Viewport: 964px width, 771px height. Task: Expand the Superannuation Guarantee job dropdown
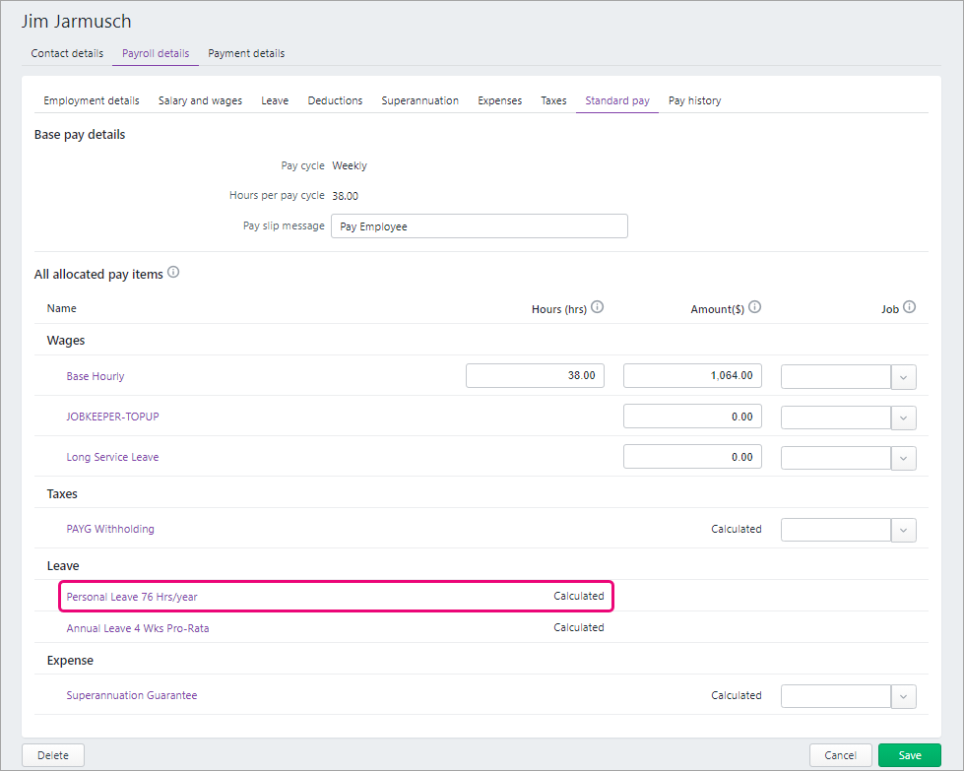(904, 696)
